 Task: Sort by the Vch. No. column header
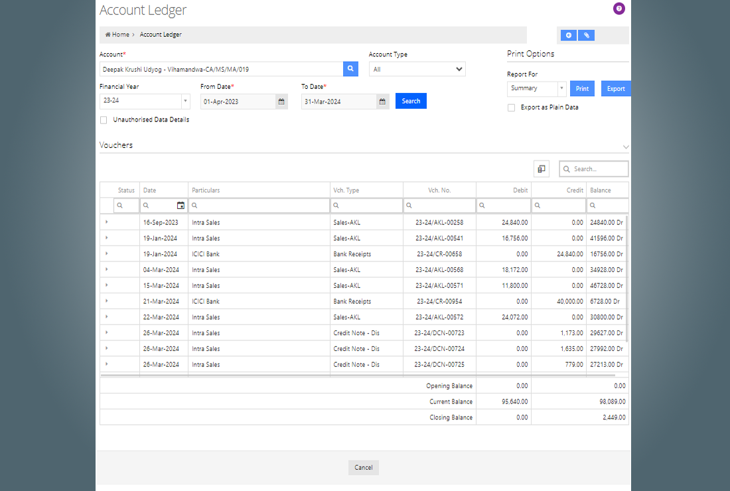[x=439, y=190]
